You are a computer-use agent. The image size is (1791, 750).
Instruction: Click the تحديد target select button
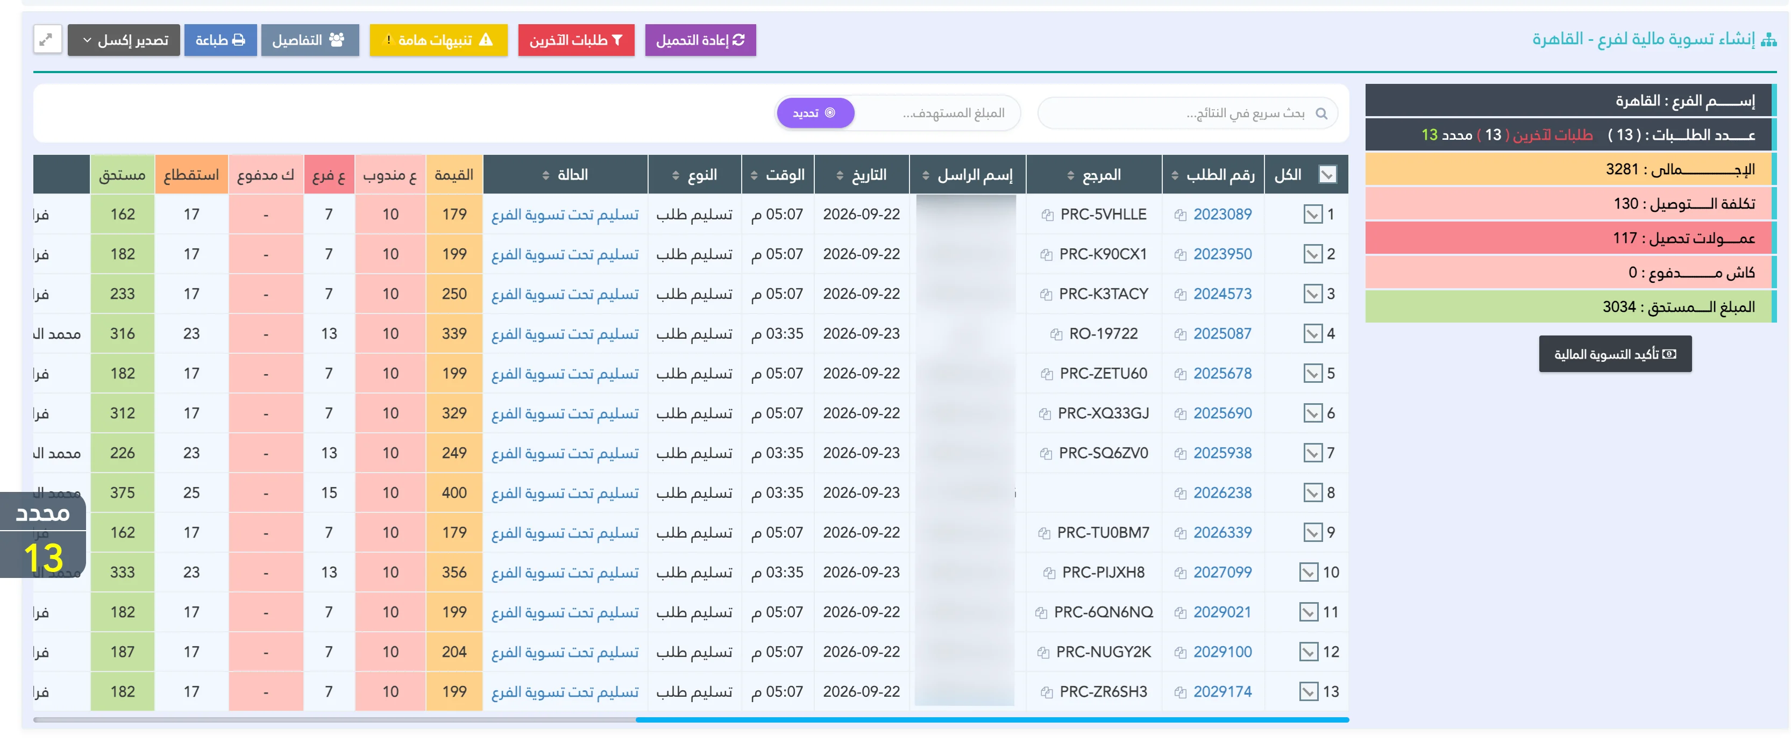[x=815, y=112]
